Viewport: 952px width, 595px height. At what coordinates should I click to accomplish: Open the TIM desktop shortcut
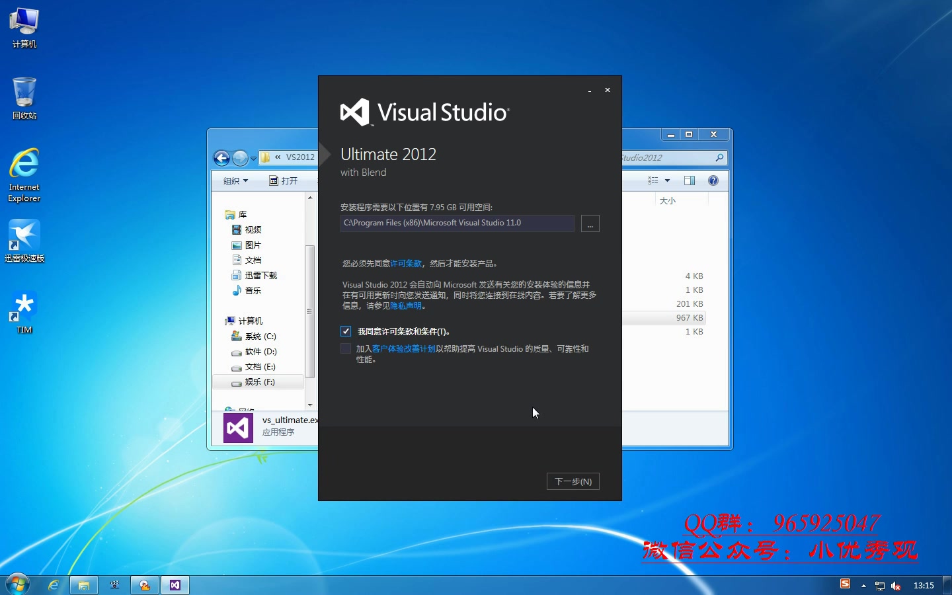pyautogui.click(x=24, y=313)
